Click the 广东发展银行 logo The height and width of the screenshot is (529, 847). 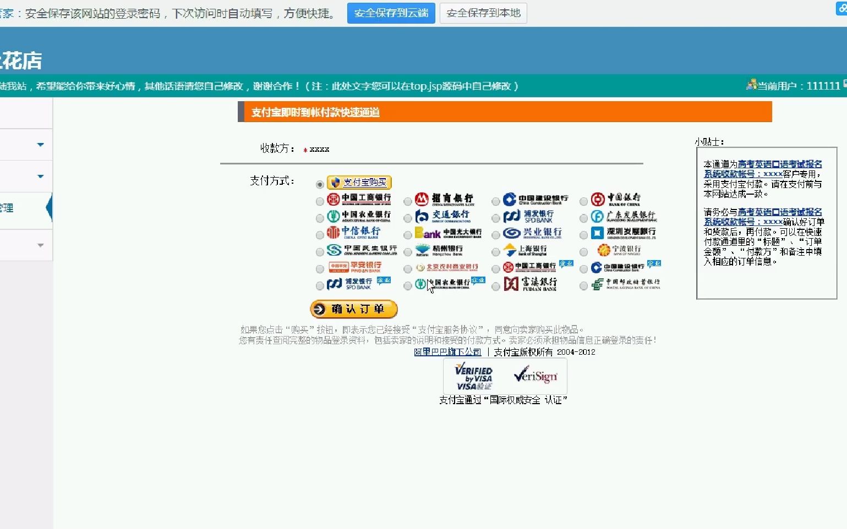point(624,216)
